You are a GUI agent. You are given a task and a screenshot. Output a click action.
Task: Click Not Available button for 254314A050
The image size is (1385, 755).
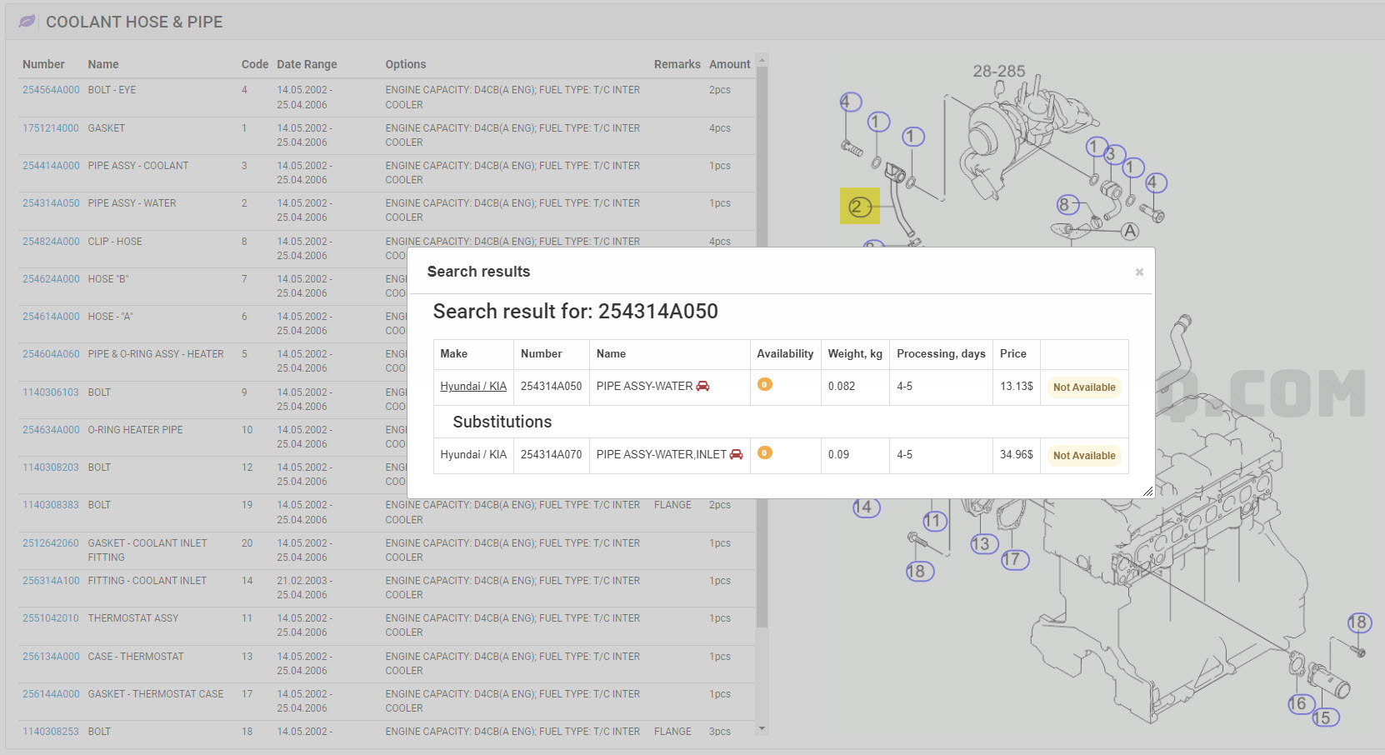1083,387
